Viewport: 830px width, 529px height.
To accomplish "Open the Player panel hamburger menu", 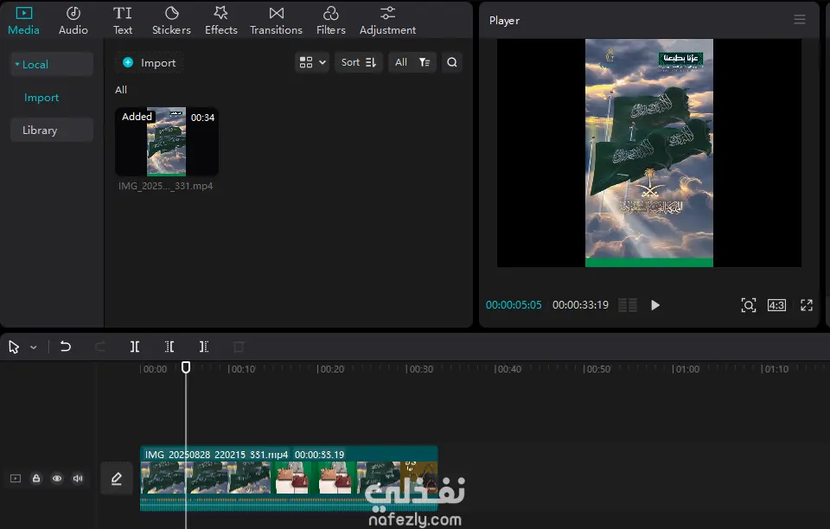I will coord(800,20).
